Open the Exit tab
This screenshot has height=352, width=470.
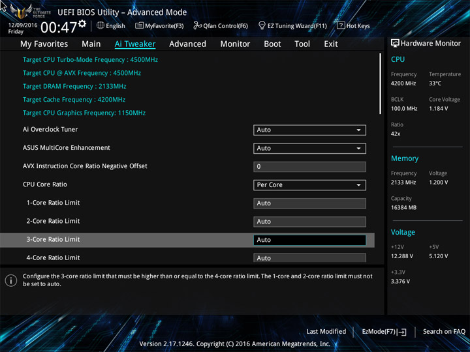tap(331, 44)
